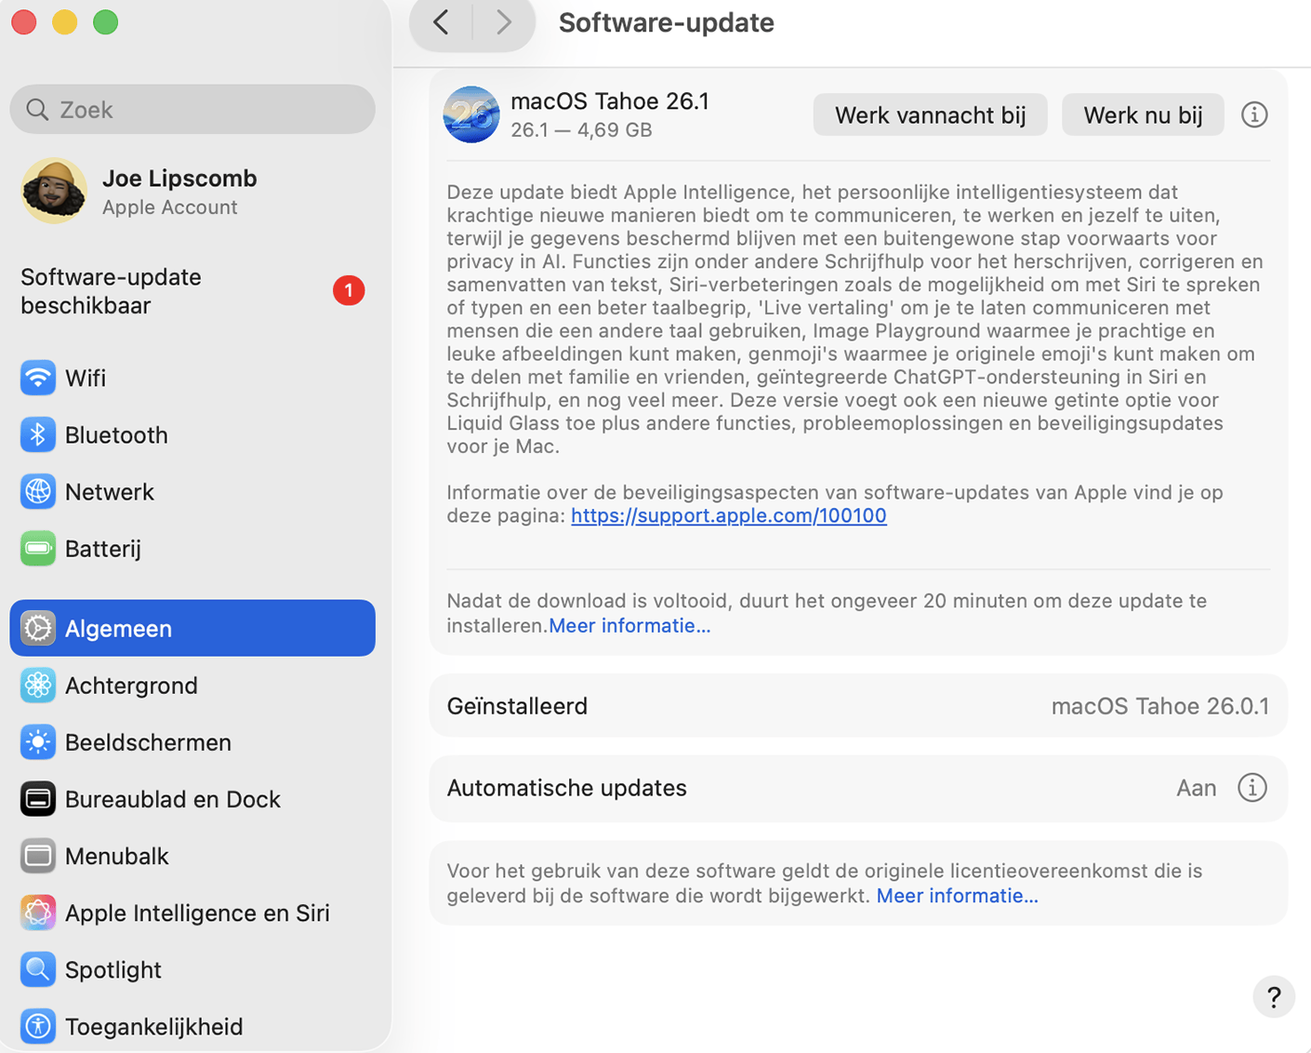Select the Wifi settings icon

click(x=37, y=378)
